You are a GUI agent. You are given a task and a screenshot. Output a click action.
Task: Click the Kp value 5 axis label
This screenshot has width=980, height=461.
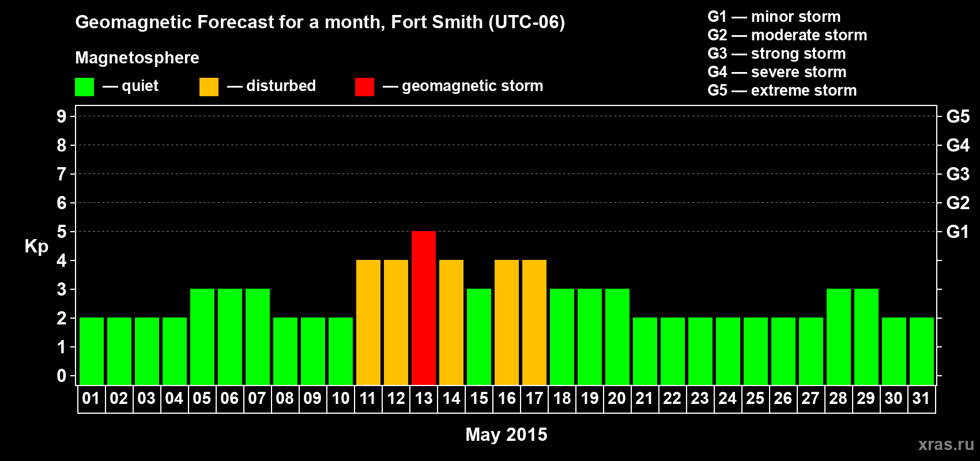62,232
